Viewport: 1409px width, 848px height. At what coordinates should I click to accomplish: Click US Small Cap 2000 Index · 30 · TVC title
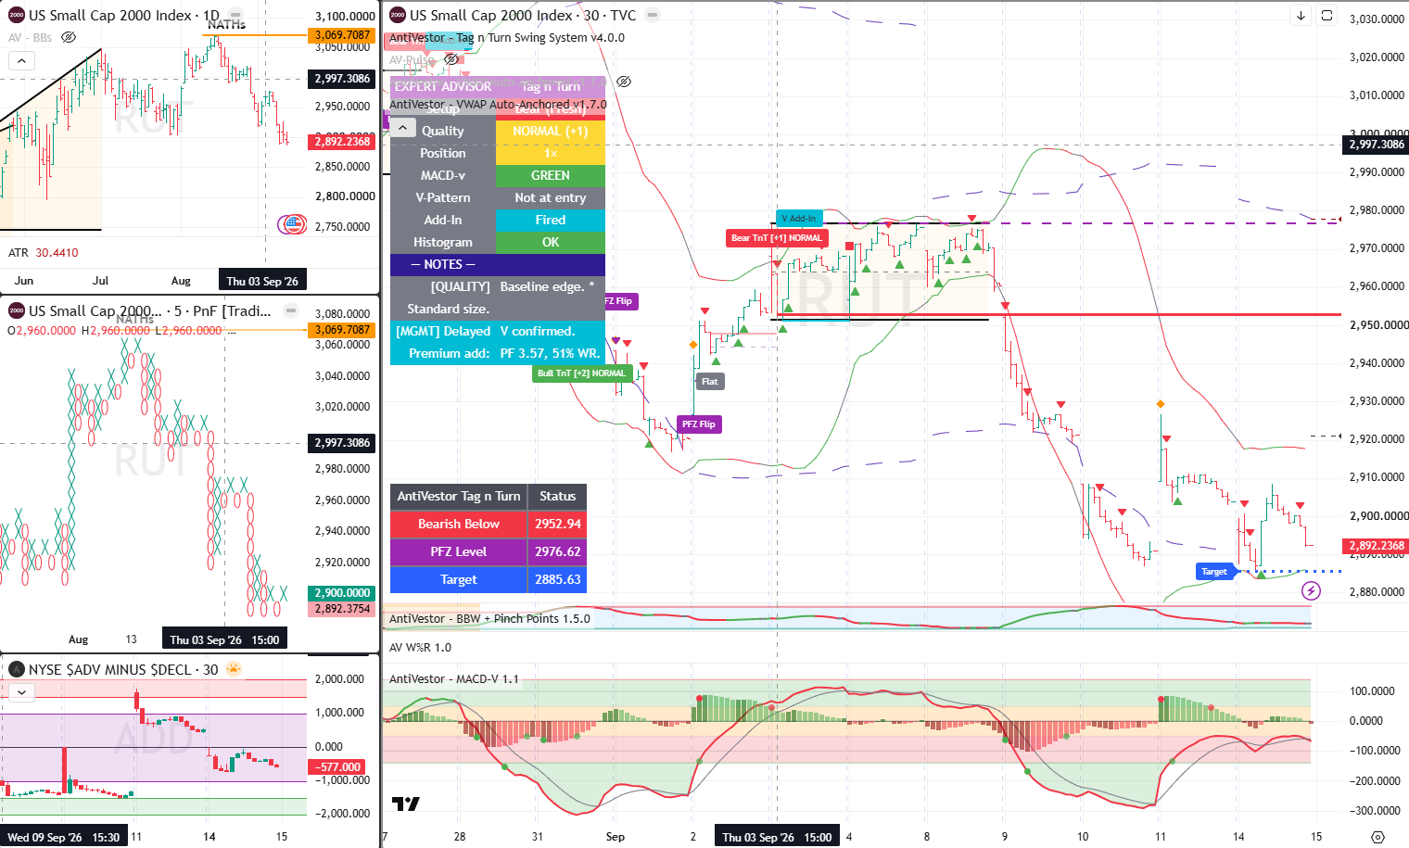pos(523,16)
